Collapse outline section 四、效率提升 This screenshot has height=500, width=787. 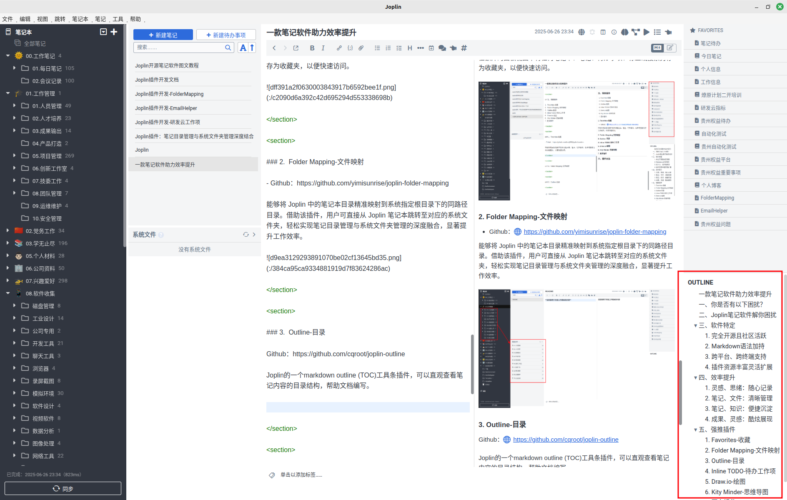695,377
